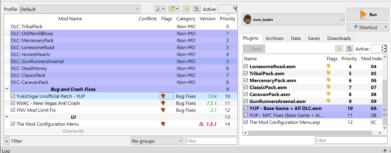Click flag icon of The Mod Configuration Menu
The image size is (391, 153).
pos(163,124)
